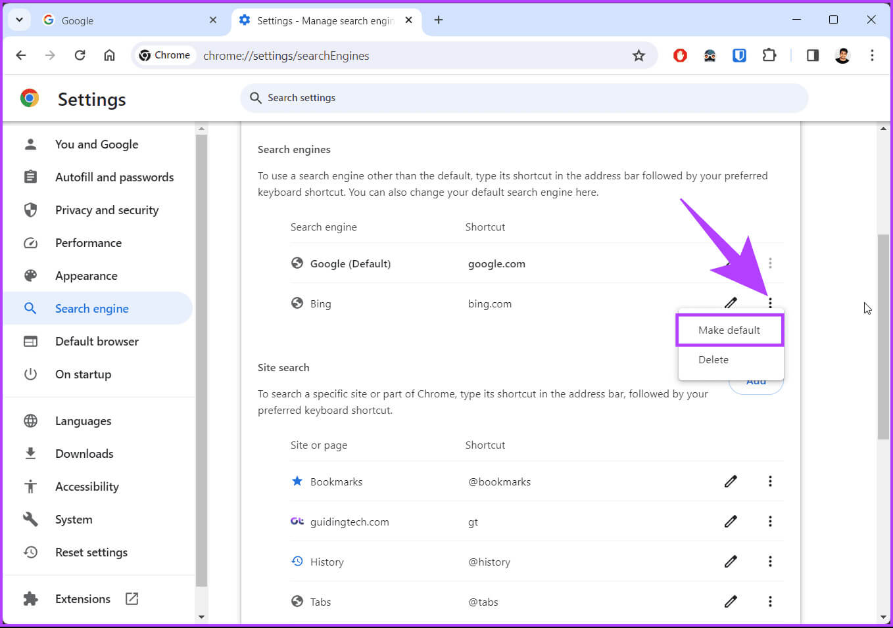Click the pencil icon for guidingtech.com
This screenshot has width=893, height=628.
731,522
